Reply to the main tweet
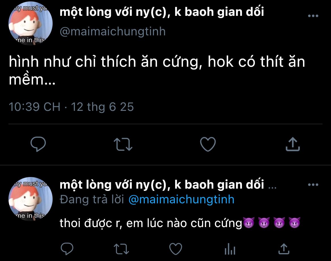This screenshot has width=331, height=261. coord(38,144)
